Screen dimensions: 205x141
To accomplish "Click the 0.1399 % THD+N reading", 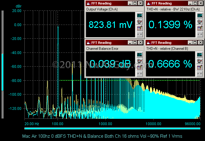I will 171,25.
